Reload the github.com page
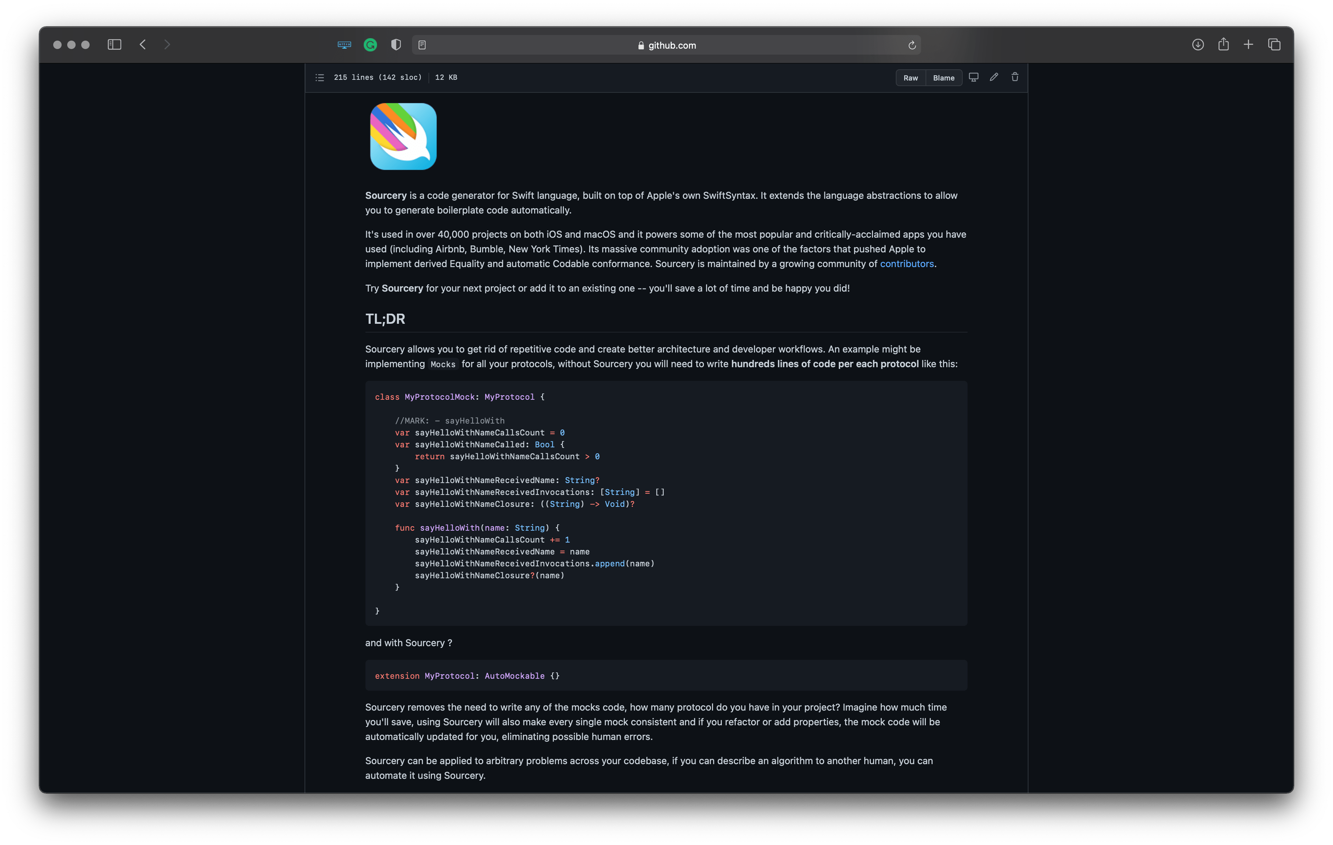 (x=912, y=46)
